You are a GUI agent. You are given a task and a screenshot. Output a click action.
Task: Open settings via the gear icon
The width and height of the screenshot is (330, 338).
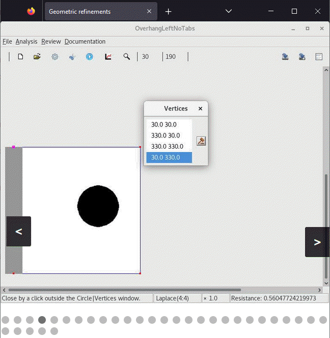(x=54, y=57)
